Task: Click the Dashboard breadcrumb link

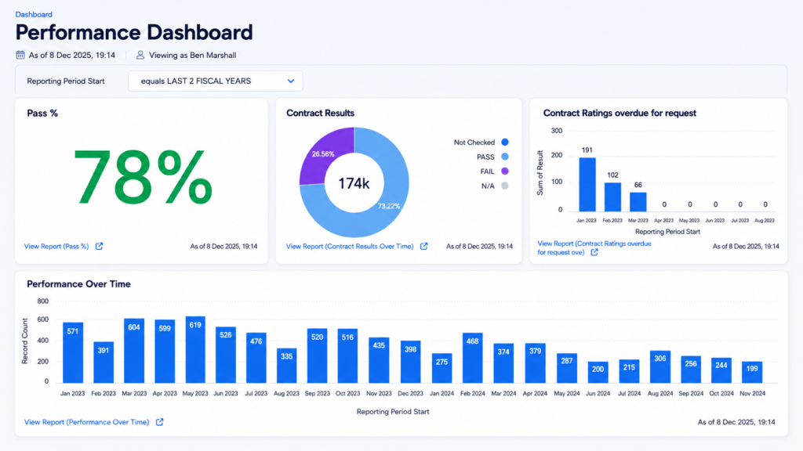Action: (34, 14)
